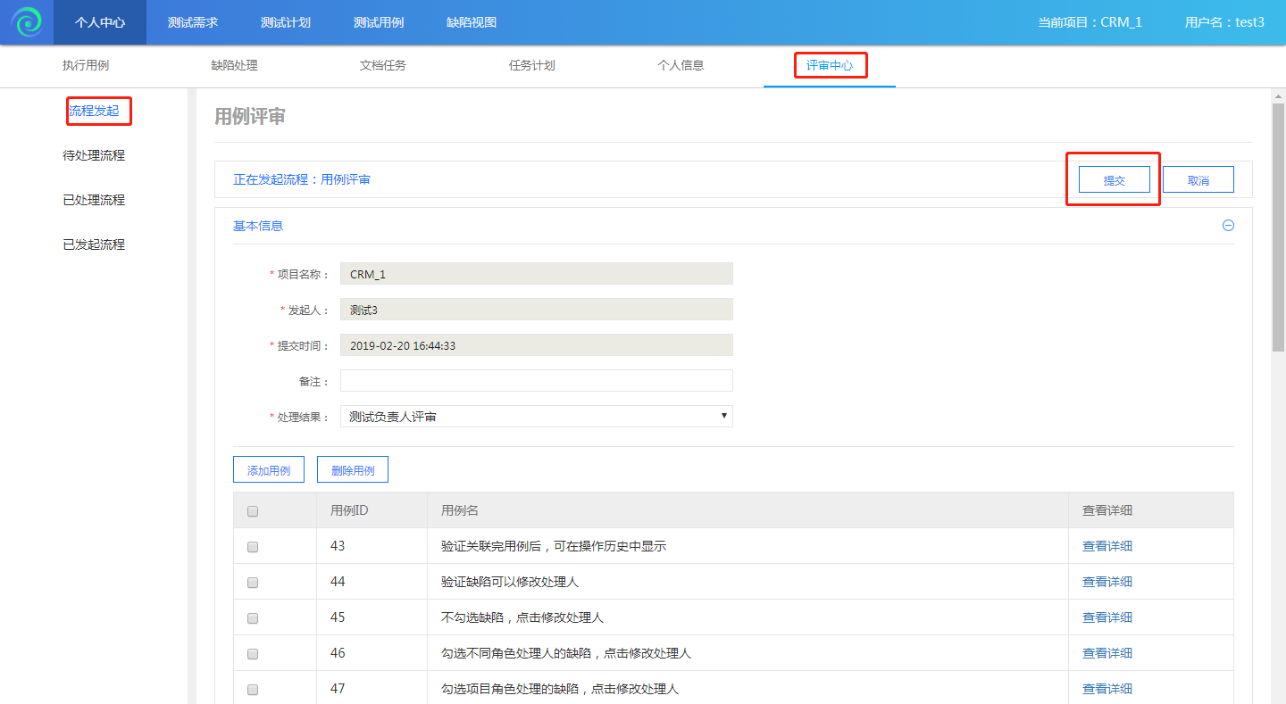
Task: View details of use case 46
Action: 1106,653
